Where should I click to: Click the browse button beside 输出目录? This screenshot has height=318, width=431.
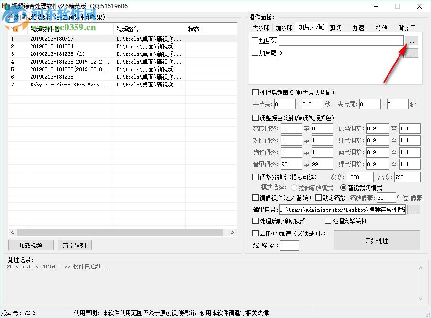pos(414,209)
